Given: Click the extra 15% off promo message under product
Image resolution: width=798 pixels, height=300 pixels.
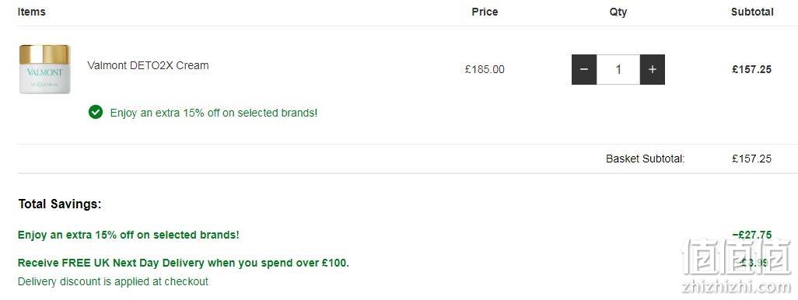Looking at the screenshot, I should (214, 113).
